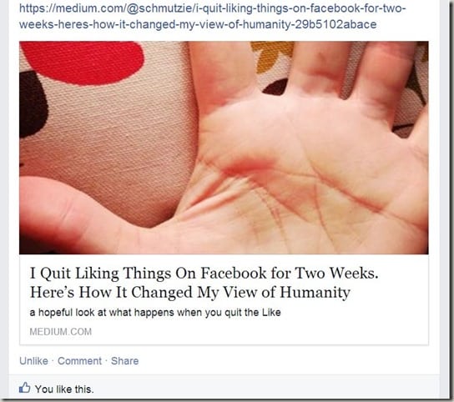Unlike this Facebook post
The width and height of the screenshot is (454, 402).
(33, 361)
